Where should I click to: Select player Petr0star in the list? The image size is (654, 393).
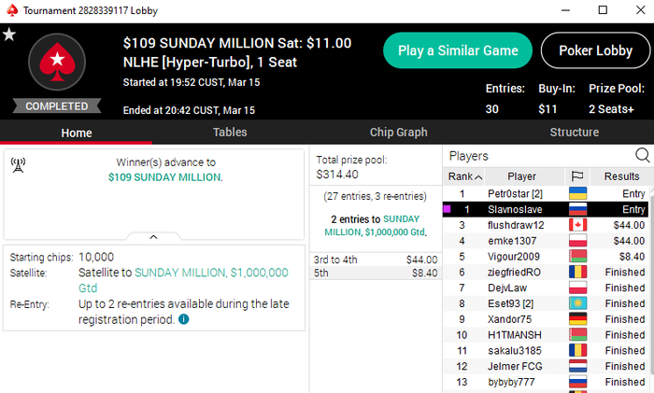514,193
